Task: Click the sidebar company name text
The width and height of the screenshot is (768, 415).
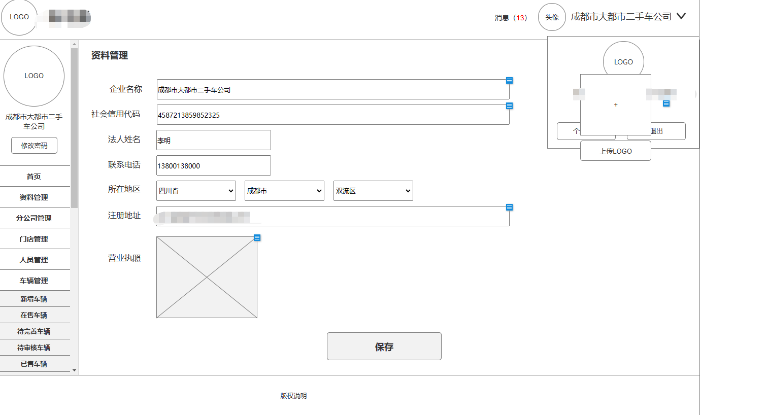Action: [34, 121]
